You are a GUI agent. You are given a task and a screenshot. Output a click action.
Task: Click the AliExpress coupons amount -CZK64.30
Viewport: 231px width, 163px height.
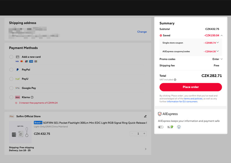tap(210, 52)
